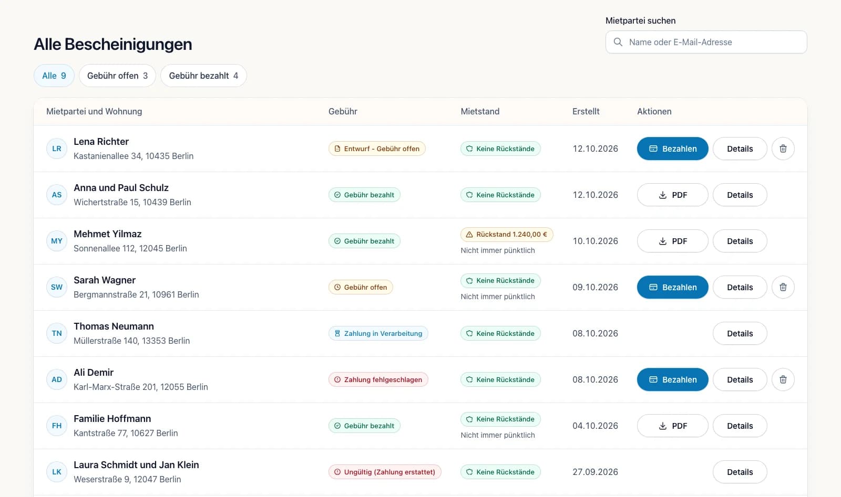Focus the Mietpartei suchen search field
This screenshot has height=497, width=841.
[x=706, y=42]
